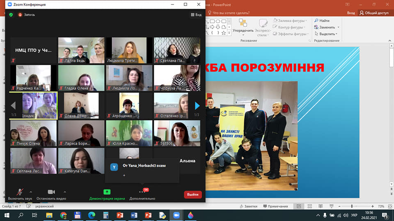394x221 pixels.
Task: Start screen sharing via Демонстрация экрана
Action: (107, 195)
